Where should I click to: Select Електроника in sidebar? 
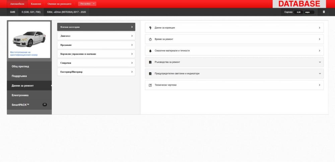point(29,95)
